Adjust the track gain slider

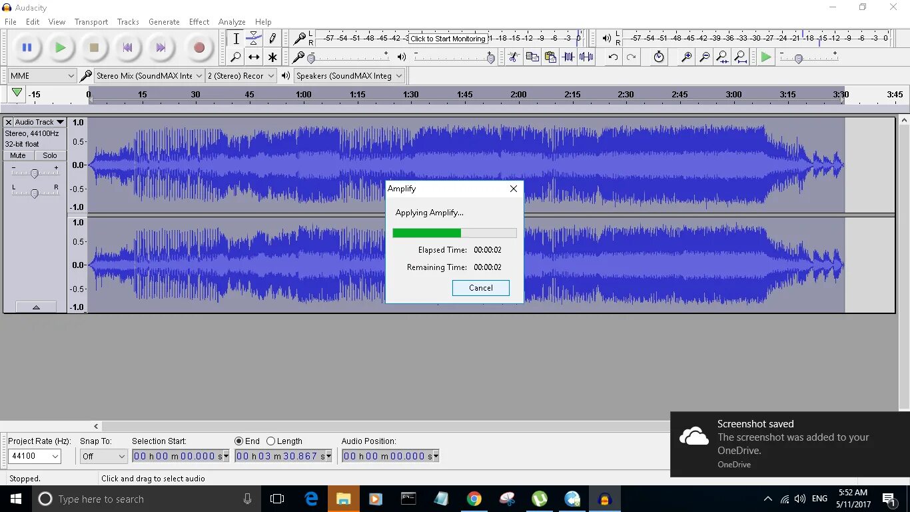pyautogui.click(x=35, y=173)
